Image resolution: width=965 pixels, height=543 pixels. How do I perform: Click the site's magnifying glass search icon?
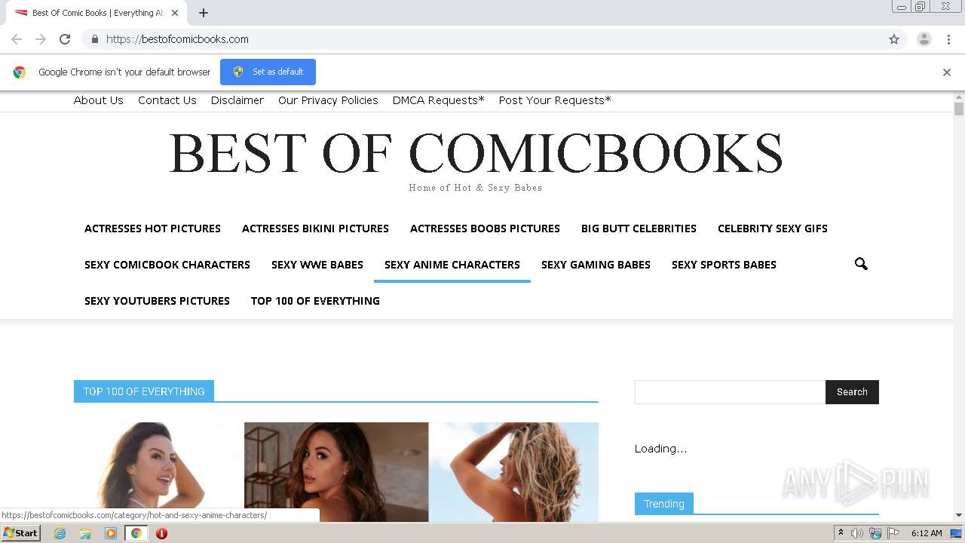tap(861, 264)
